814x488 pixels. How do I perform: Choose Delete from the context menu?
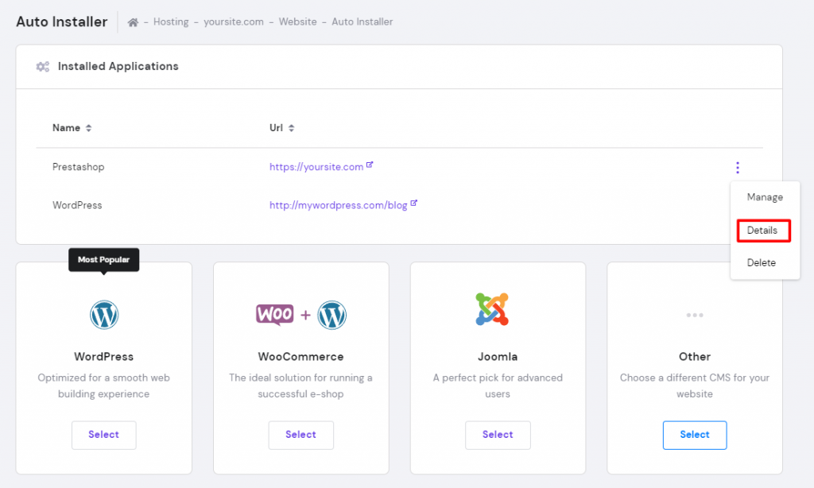tap(762, 262)
